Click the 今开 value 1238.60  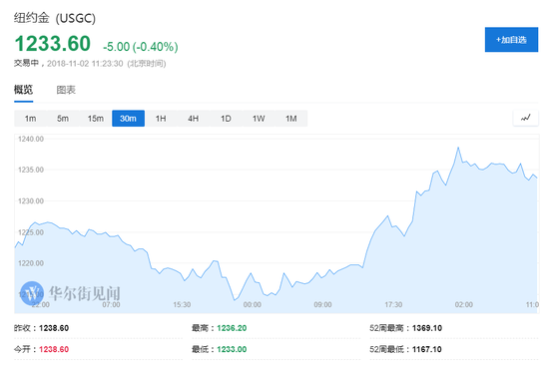pyautogui.click(x=54, y=349)
